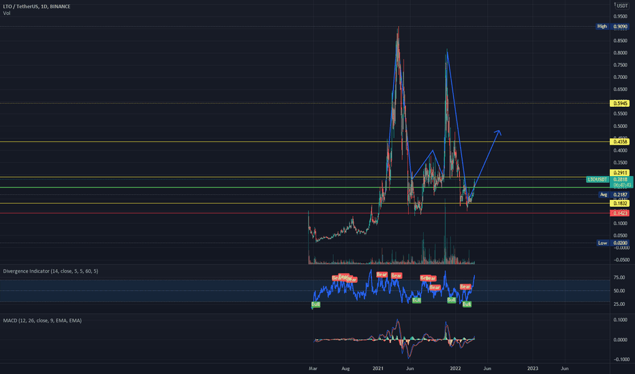This screenshot has height=374, width=635.
Task: Click the Low 0.0200 price label
Action: point(613,243)
